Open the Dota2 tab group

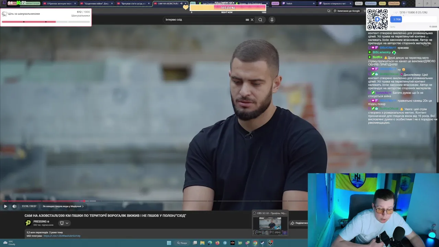pyautogui.click(x=359, y=3)
